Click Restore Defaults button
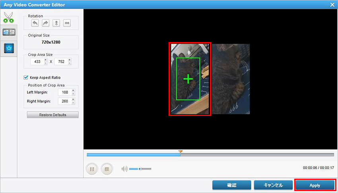This screenshot has height=193, width=338. pos(52,115)
